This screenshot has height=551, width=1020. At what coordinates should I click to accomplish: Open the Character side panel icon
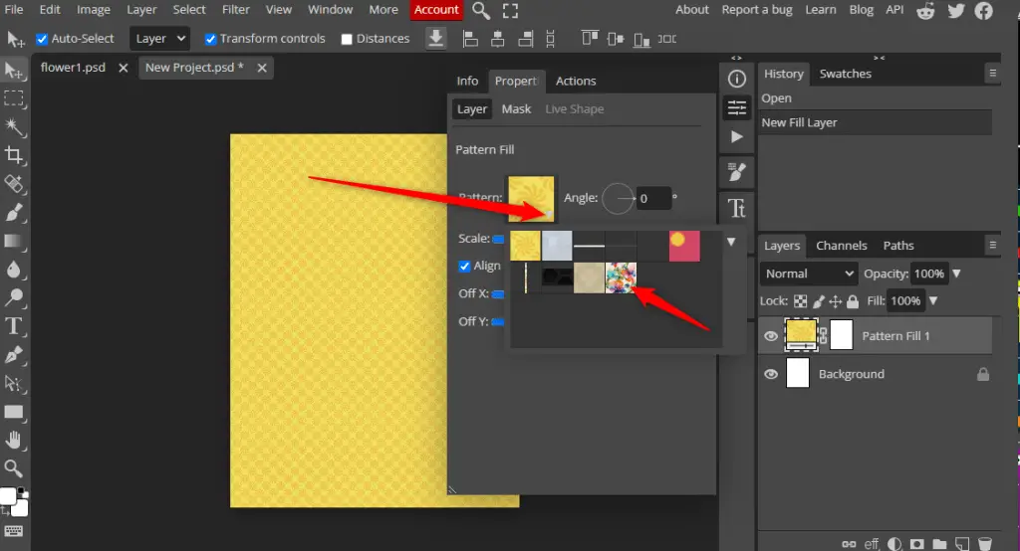[x=736, y=209]
